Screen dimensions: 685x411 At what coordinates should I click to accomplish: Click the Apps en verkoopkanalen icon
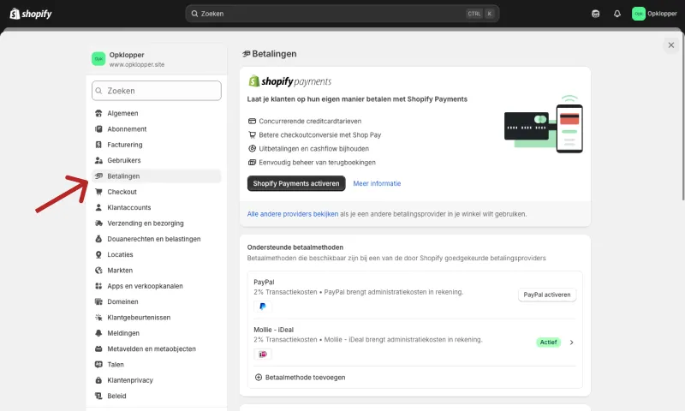(x=98, y=286)
